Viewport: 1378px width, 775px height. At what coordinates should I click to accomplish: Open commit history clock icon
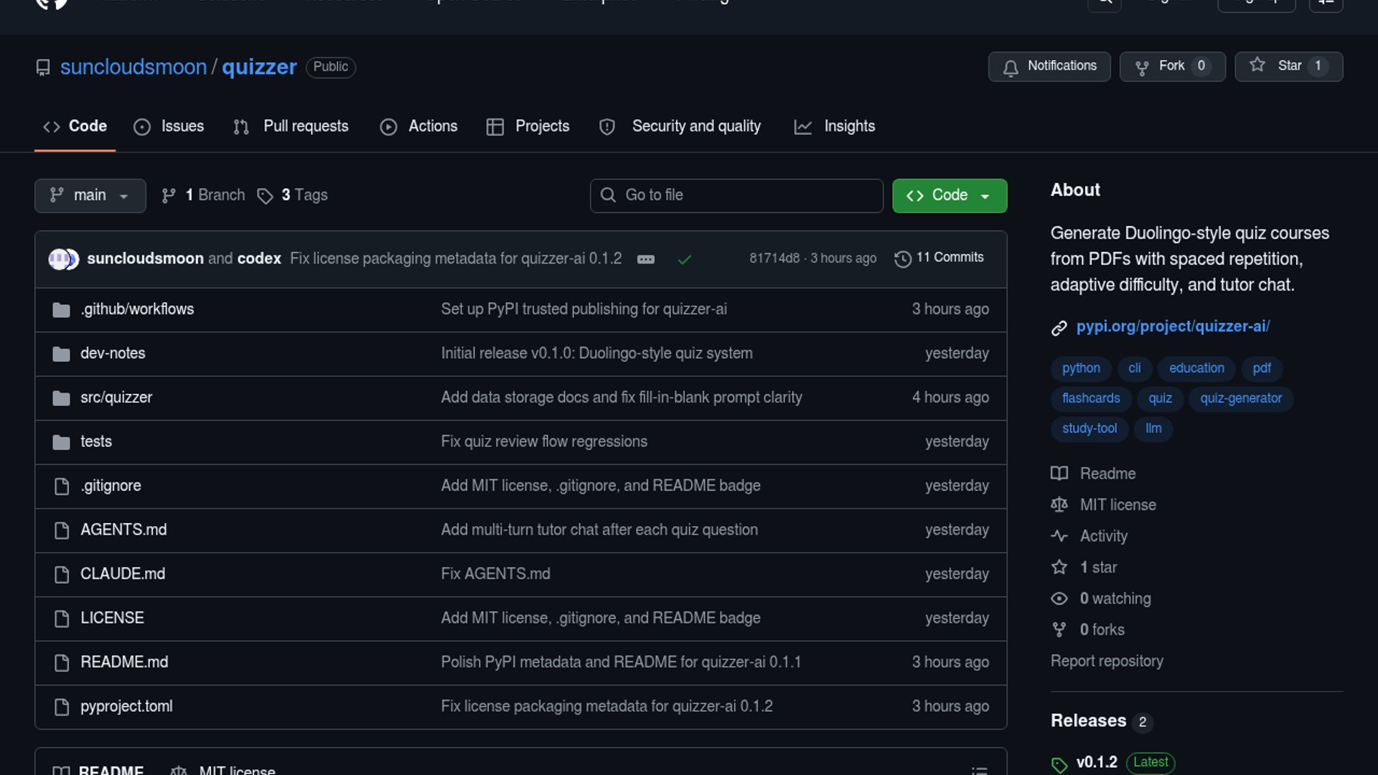(x=902, y=259)
